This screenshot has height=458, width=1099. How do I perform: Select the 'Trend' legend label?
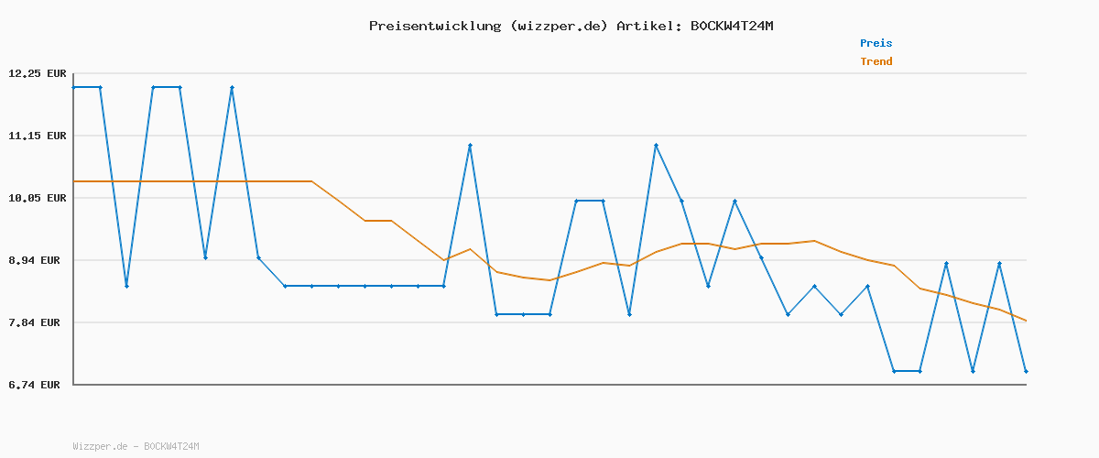[x=876, y=61]
